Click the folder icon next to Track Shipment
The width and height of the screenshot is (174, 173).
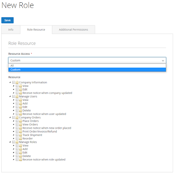point(20,135)
